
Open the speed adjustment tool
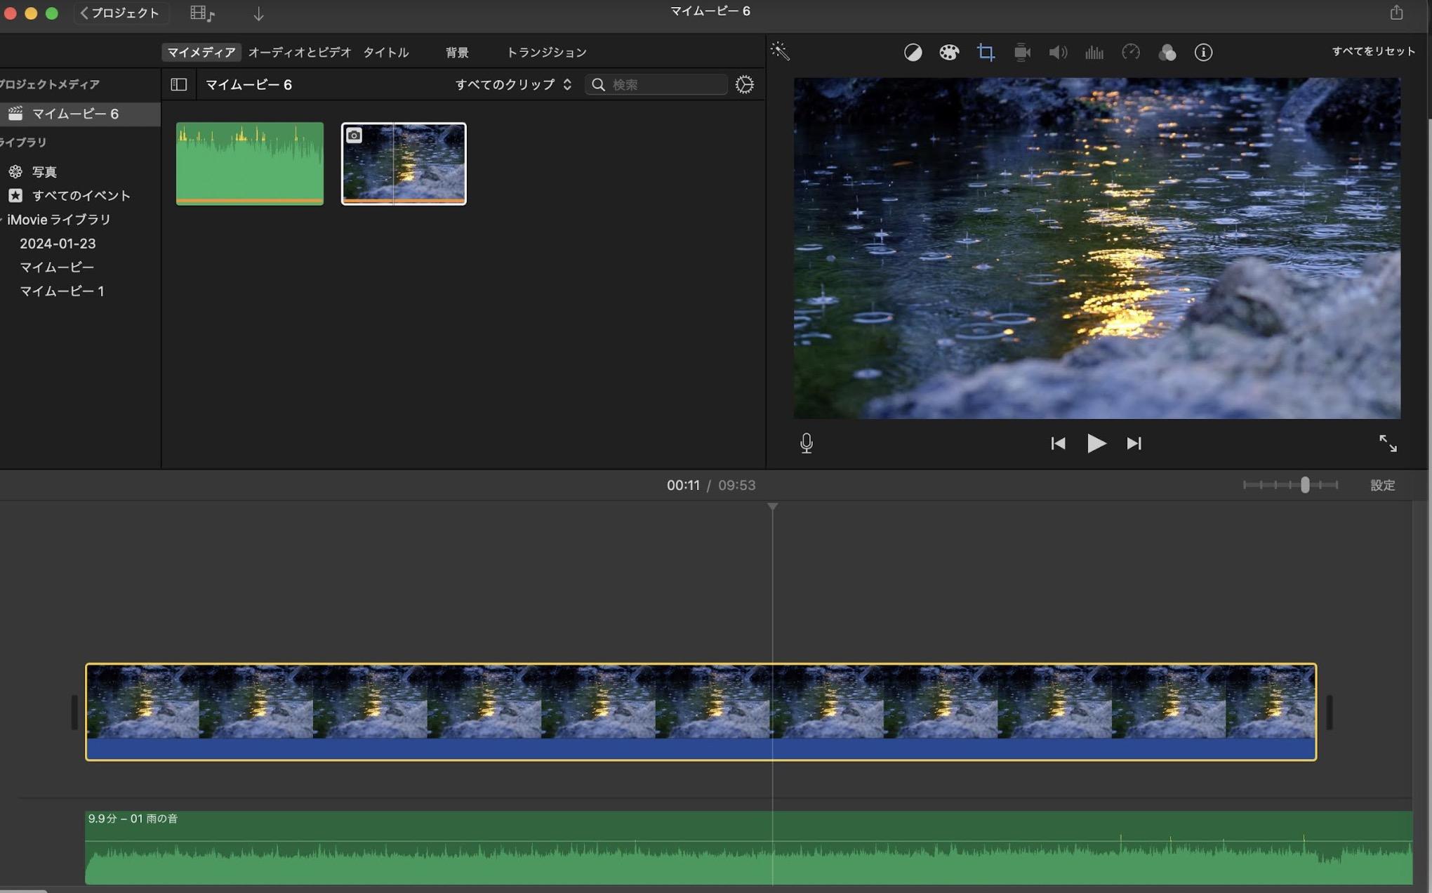tap(1131, 53)
